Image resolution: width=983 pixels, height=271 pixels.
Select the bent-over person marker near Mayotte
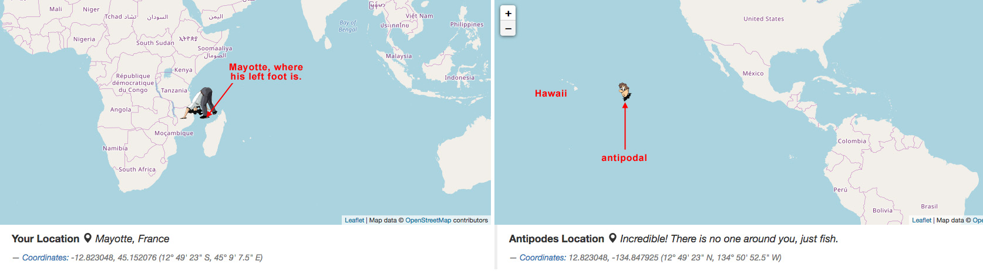pyautogui.click(x=201, y=104)
